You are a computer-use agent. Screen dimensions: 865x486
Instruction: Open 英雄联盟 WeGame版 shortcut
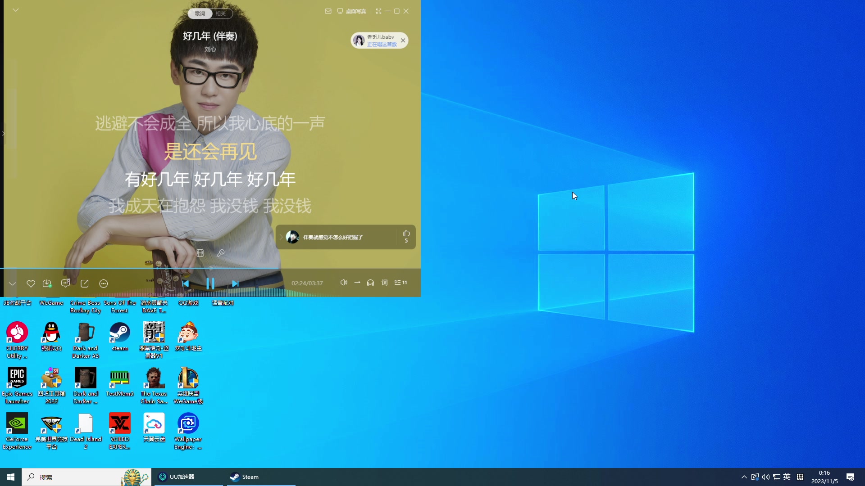188,386
